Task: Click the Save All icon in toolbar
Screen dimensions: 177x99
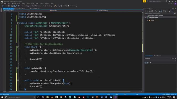Action: point(16,6)
